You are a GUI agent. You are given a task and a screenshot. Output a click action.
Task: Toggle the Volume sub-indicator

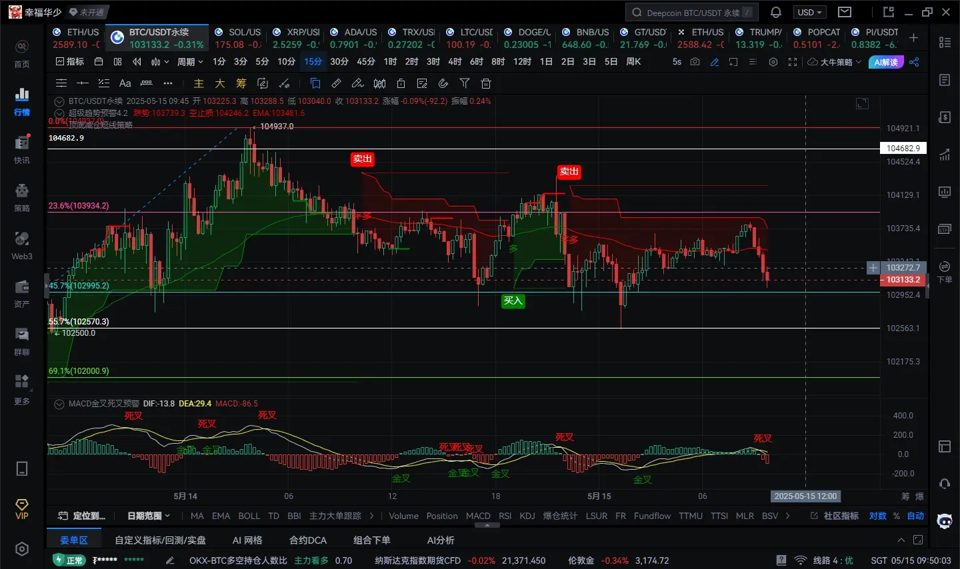point(404,516)
